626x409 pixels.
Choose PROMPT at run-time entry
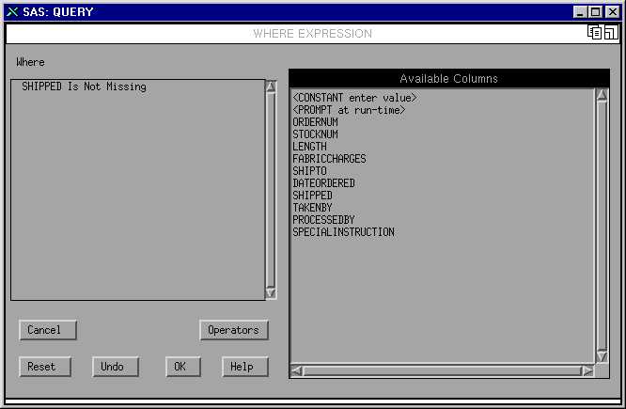(349, 110)
